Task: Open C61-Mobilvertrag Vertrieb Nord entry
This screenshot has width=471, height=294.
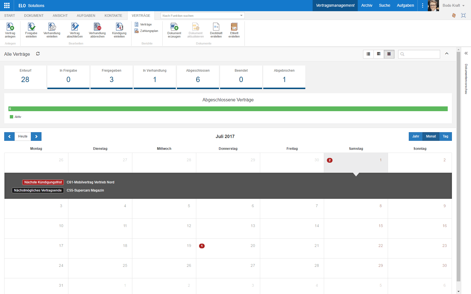Action: click(x=91, y=182)
